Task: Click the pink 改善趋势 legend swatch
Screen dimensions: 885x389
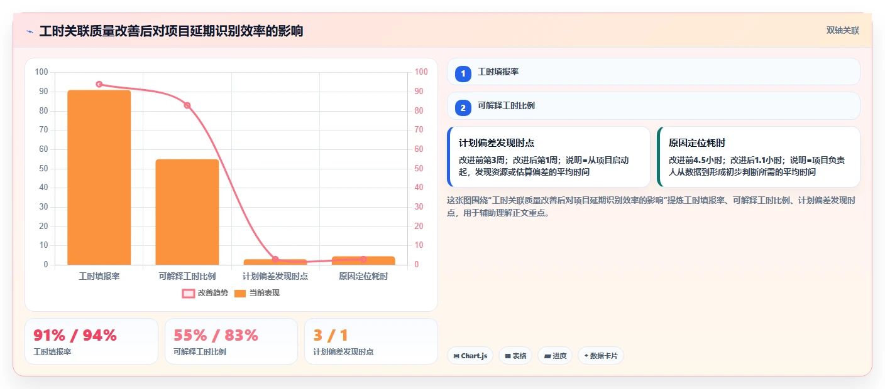Action: pos(189,293)
